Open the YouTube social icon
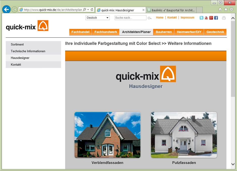The image size is (237, 171). (x=206, y=18)
